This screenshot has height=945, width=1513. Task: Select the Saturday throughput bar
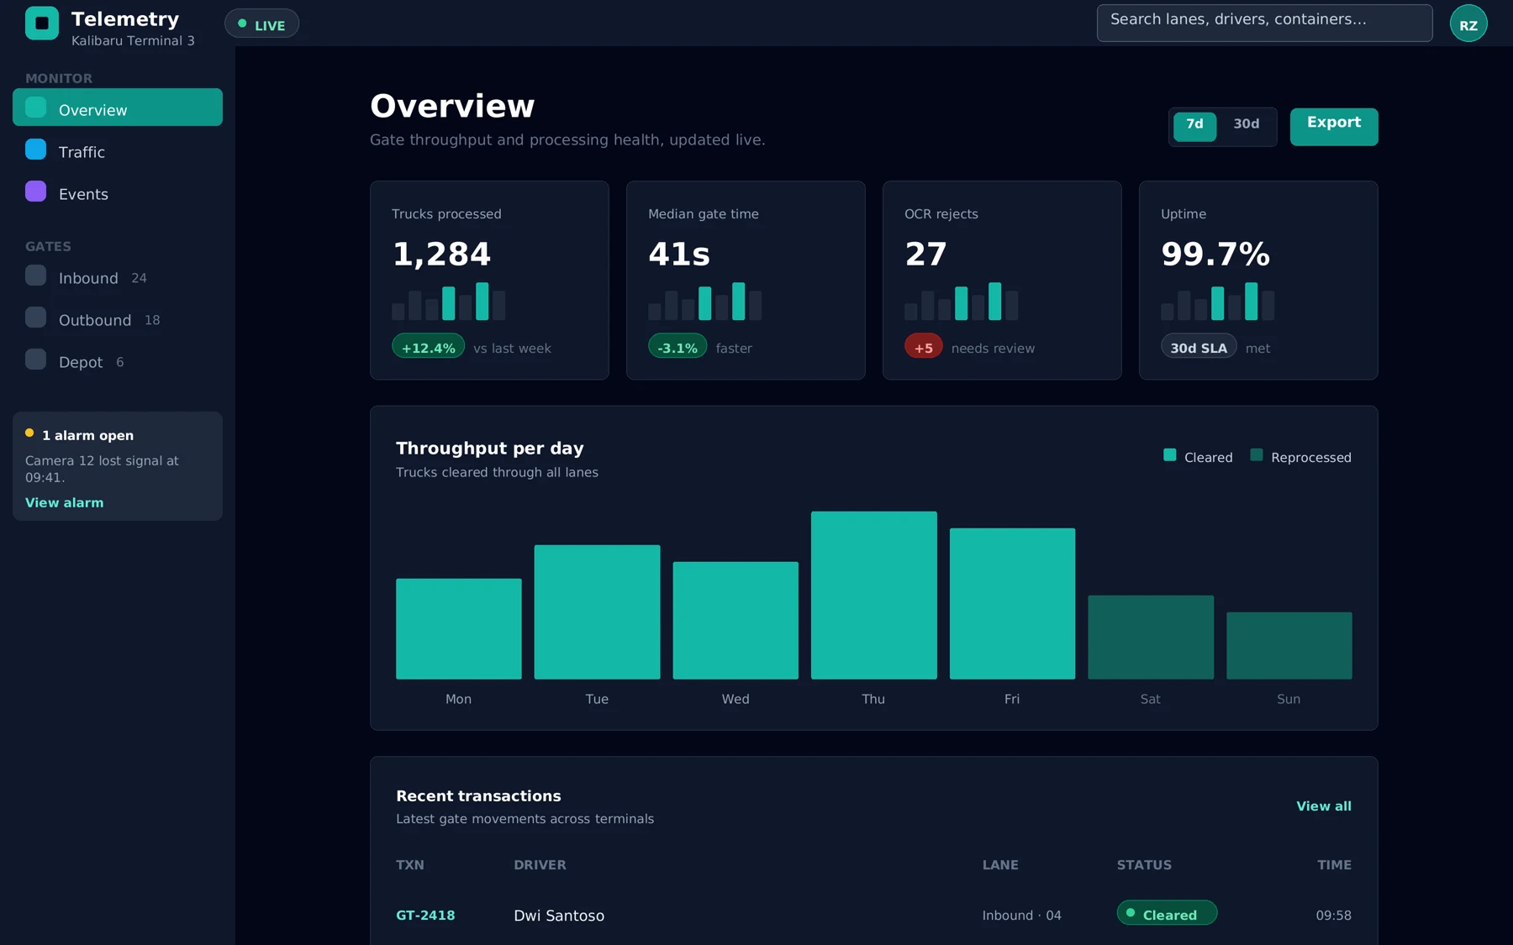1151,637
